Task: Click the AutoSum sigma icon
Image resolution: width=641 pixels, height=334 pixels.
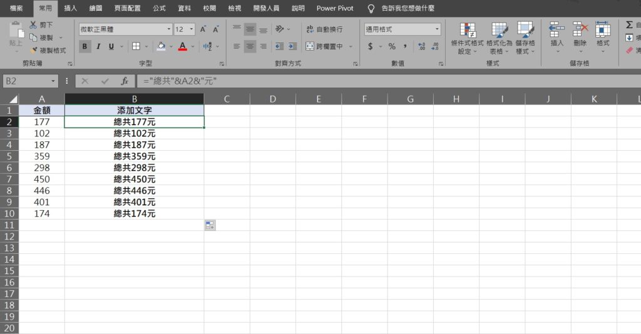Action: [x=629, y=25]
